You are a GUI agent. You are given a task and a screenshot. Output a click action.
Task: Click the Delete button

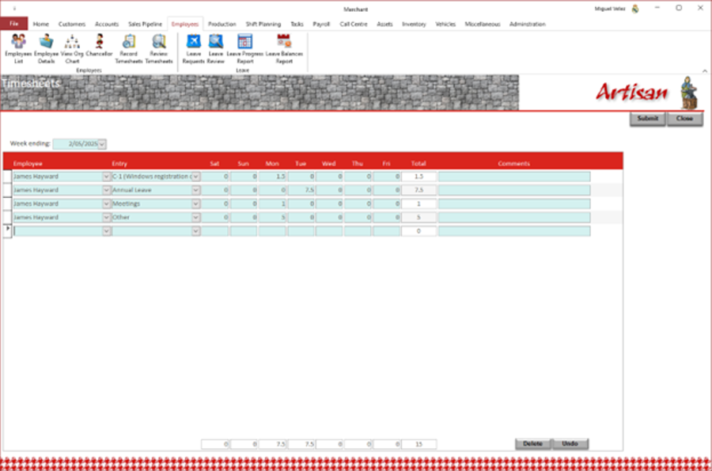click(x=532, y=444)
